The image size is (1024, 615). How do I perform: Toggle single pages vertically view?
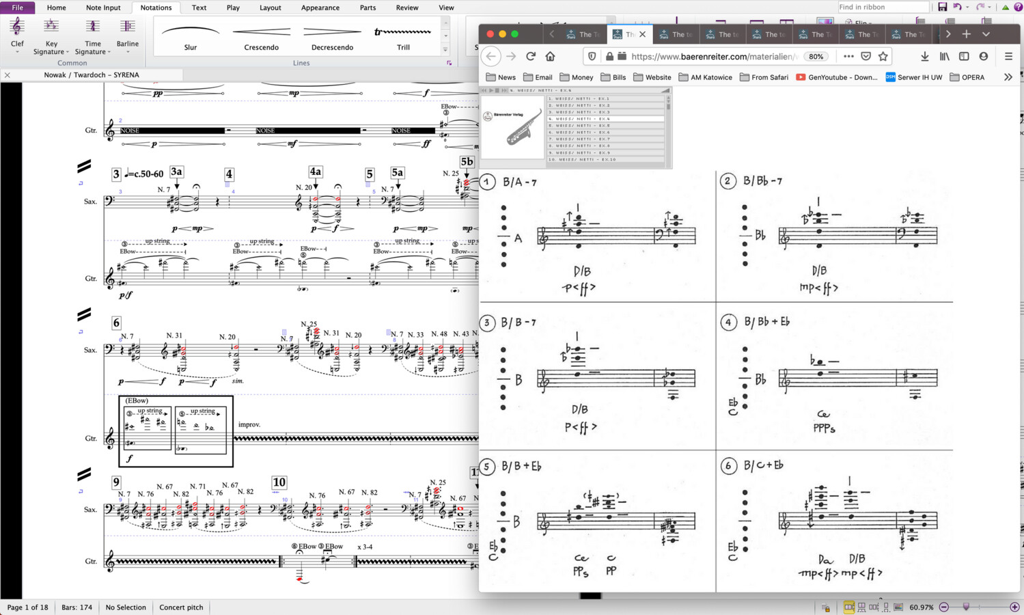pos(886,607)
